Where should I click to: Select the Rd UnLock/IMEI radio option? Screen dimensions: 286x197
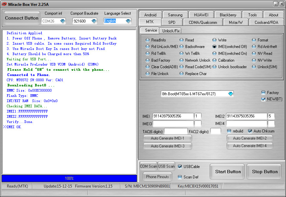162,47
